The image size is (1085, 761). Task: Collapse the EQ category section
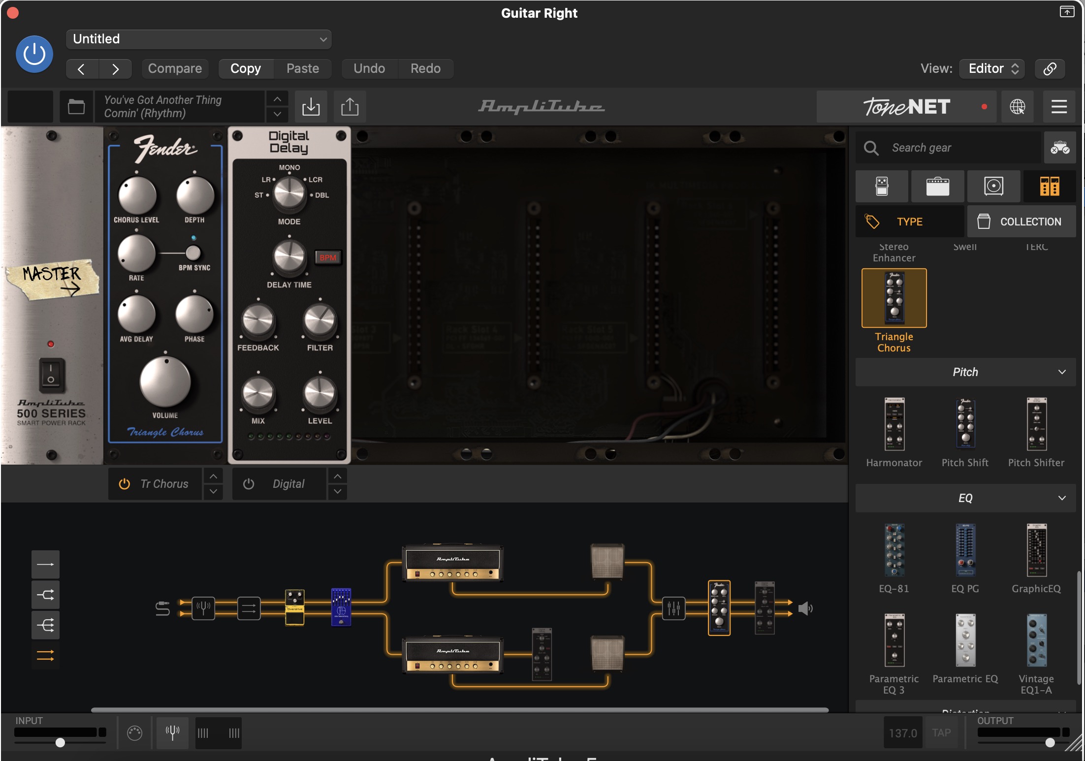click(965, 498)
